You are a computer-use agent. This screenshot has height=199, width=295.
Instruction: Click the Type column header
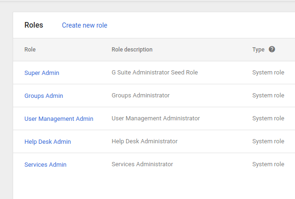point(258,50)
